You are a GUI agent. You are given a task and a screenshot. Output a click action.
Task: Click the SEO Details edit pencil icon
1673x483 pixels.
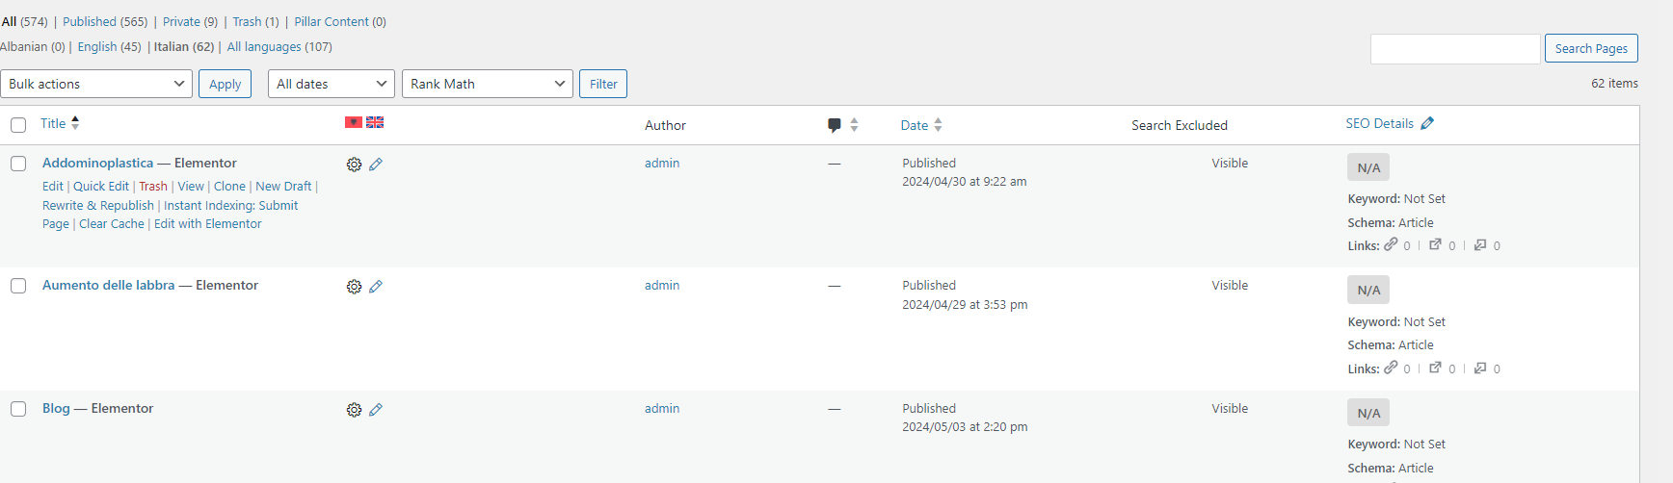[1427, 123]
